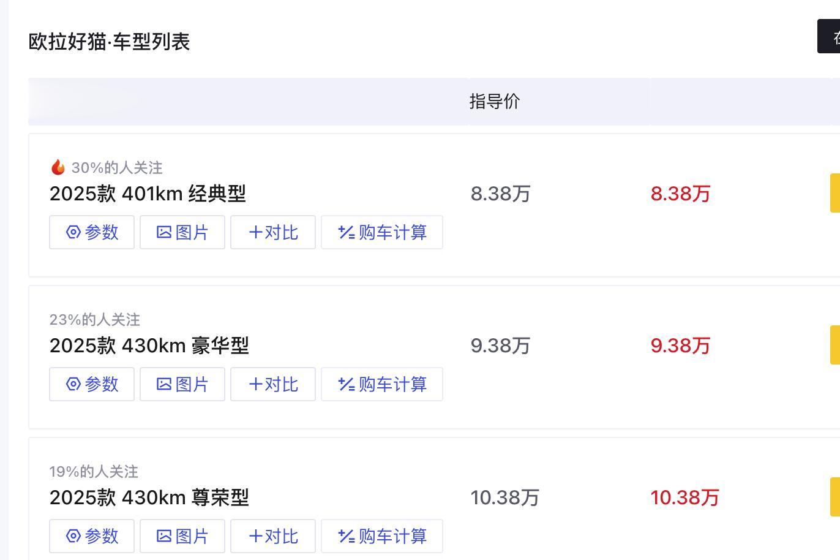Click the 对比 plus icon for 430km 豪华型
840x560 pixels.
tap(256, 384)
